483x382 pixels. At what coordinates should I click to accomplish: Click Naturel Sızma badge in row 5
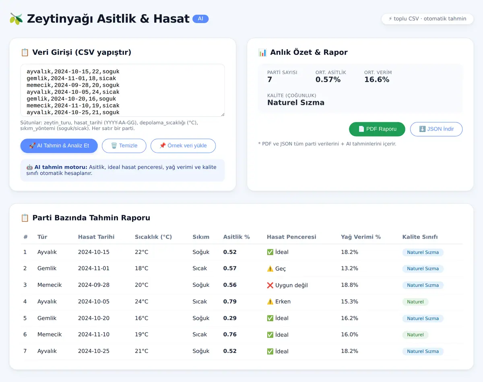pyautogui.click(x=423, y=318)
